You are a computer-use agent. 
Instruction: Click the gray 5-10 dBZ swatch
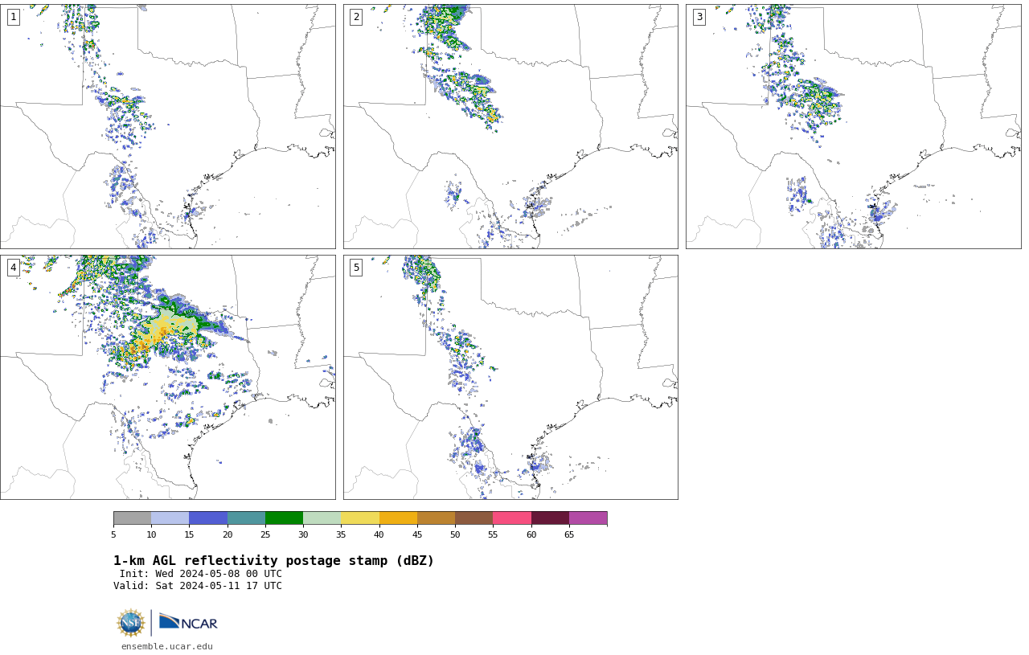click(x=132, y=518)
